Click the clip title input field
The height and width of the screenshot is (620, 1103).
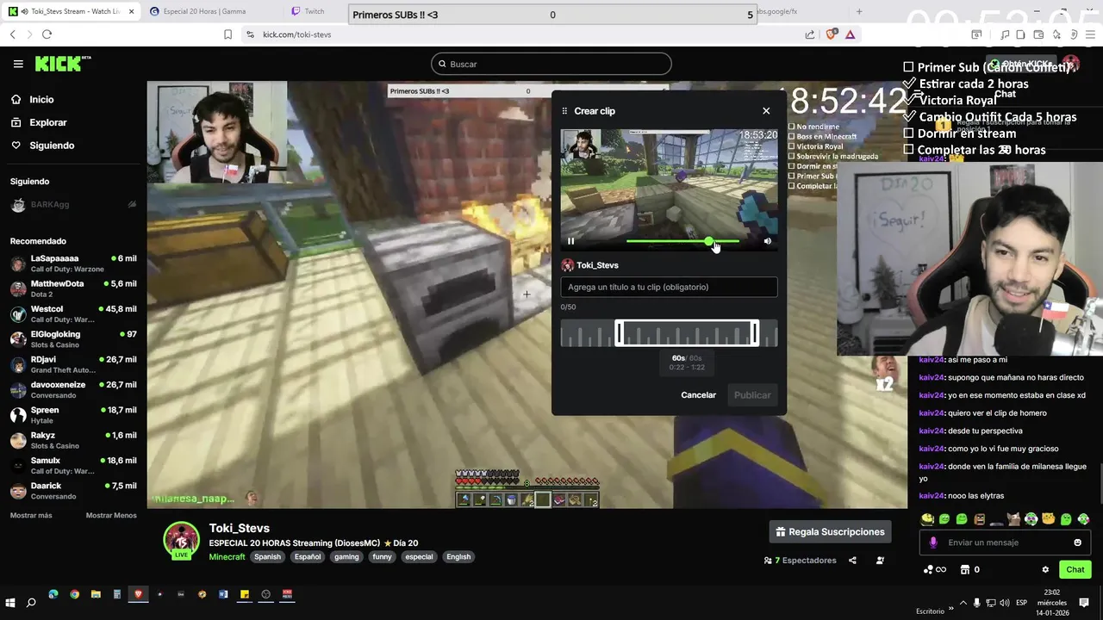point(669,287)
